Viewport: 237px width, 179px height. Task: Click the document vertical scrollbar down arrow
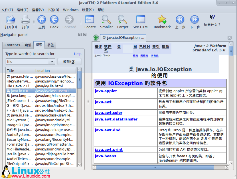(231, 163)
